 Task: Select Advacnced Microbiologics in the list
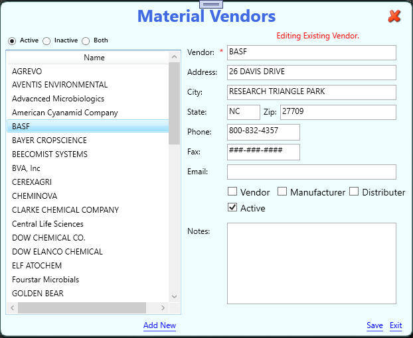click(x=88, y=99)
